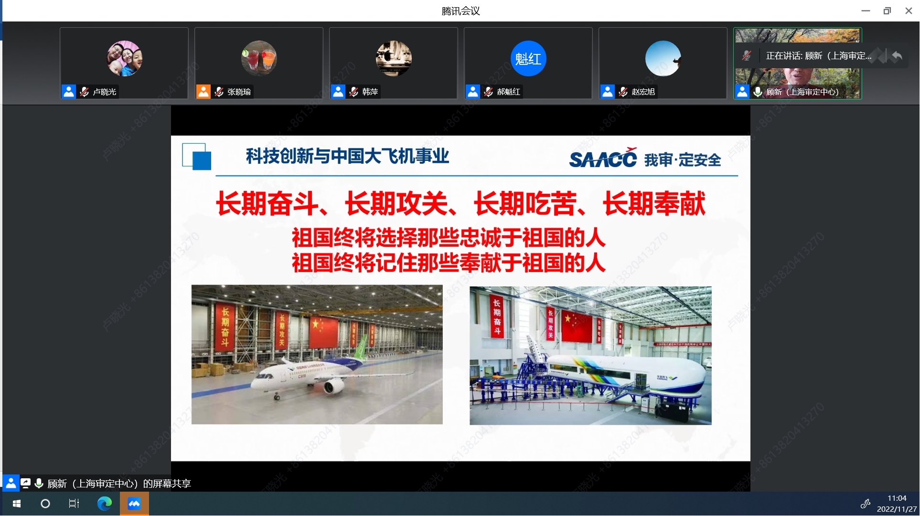Open Task View on the taskbar
Viewport: 920px width, 516px height.
click(x=74, y=504)
